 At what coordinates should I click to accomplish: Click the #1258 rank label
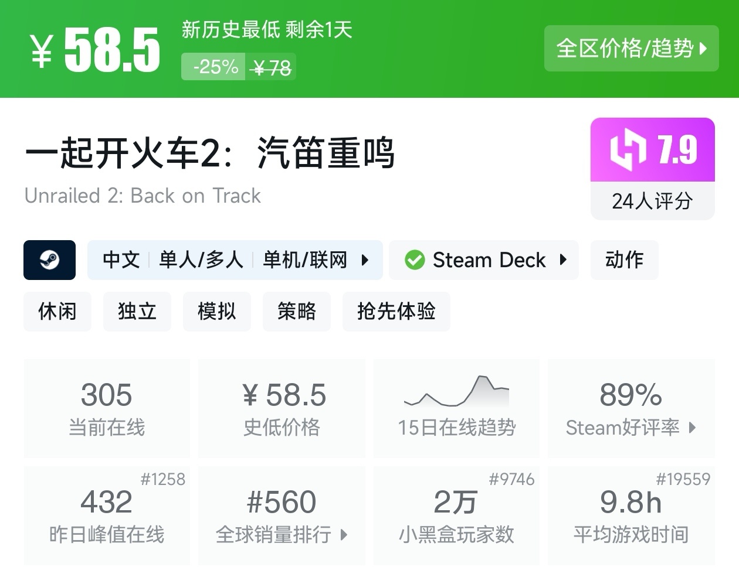tap(162, 479)
